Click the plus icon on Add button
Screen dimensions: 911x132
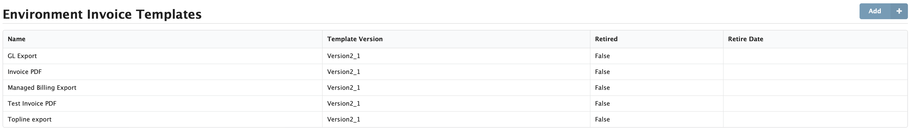(x=899, y=11)
